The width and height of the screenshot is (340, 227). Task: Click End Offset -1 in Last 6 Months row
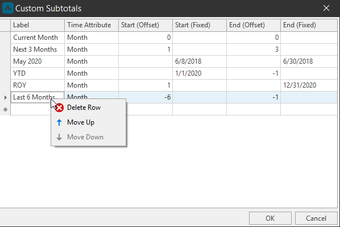[254, 97]
